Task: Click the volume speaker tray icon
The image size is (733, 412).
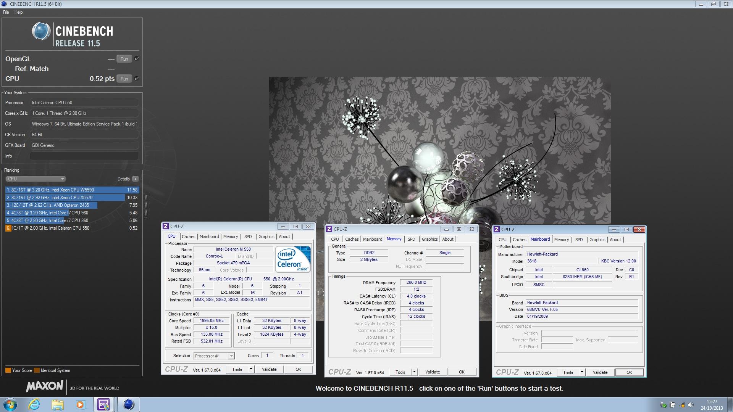Action: [x=691, y=405]
